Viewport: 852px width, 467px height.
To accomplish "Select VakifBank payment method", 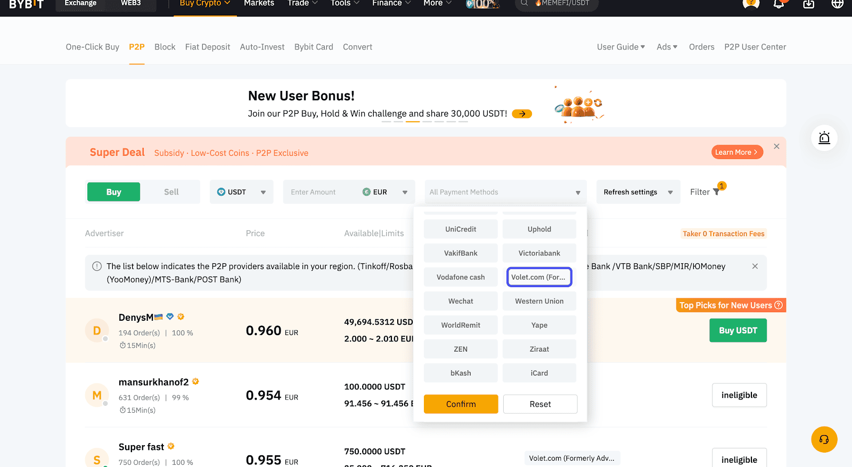I will pyautogui.click(x=461, y=253).
